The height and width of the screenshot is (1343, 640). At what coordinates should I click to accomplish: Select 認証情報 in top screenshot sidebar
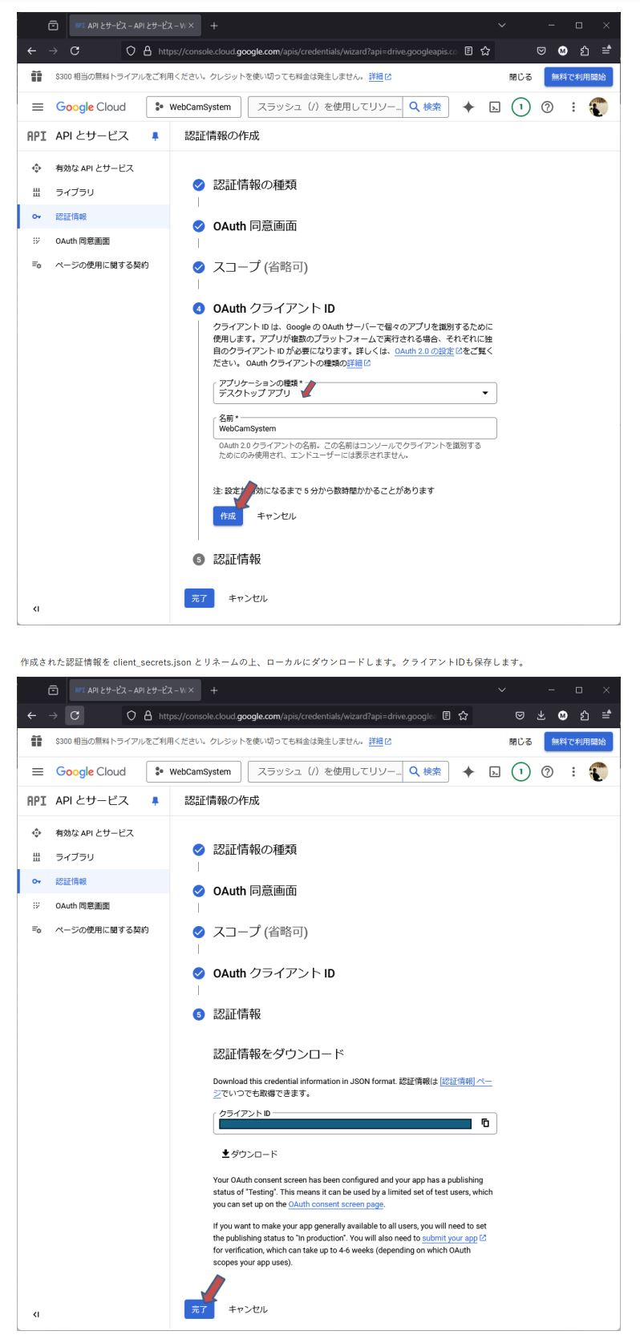tap(94, 216)
